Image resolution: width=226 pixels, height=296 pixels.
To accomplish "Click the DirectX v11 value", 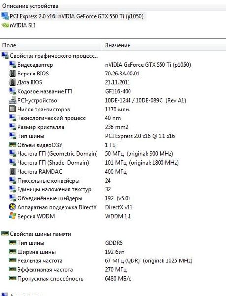I will coord(119,207).
